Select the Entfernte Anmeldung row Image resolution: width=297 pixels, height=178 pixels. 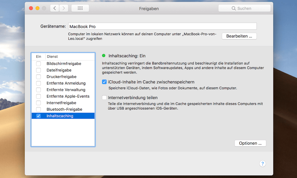pos(63,83)
